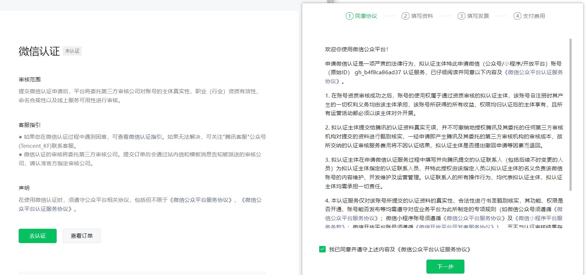586x275 pixels.
Task: Select step 4 支付费用
Action: click(x=529, y=16)
